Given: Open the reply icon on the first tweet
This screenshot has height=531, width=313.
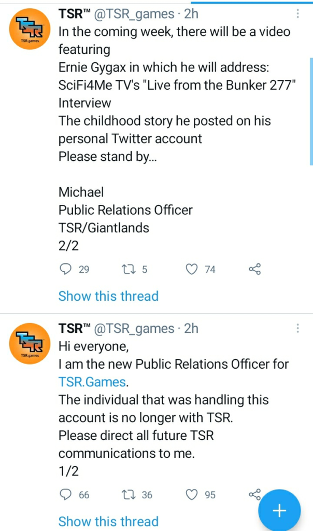Looking at the screenshot, I should (x=65, y=269).
